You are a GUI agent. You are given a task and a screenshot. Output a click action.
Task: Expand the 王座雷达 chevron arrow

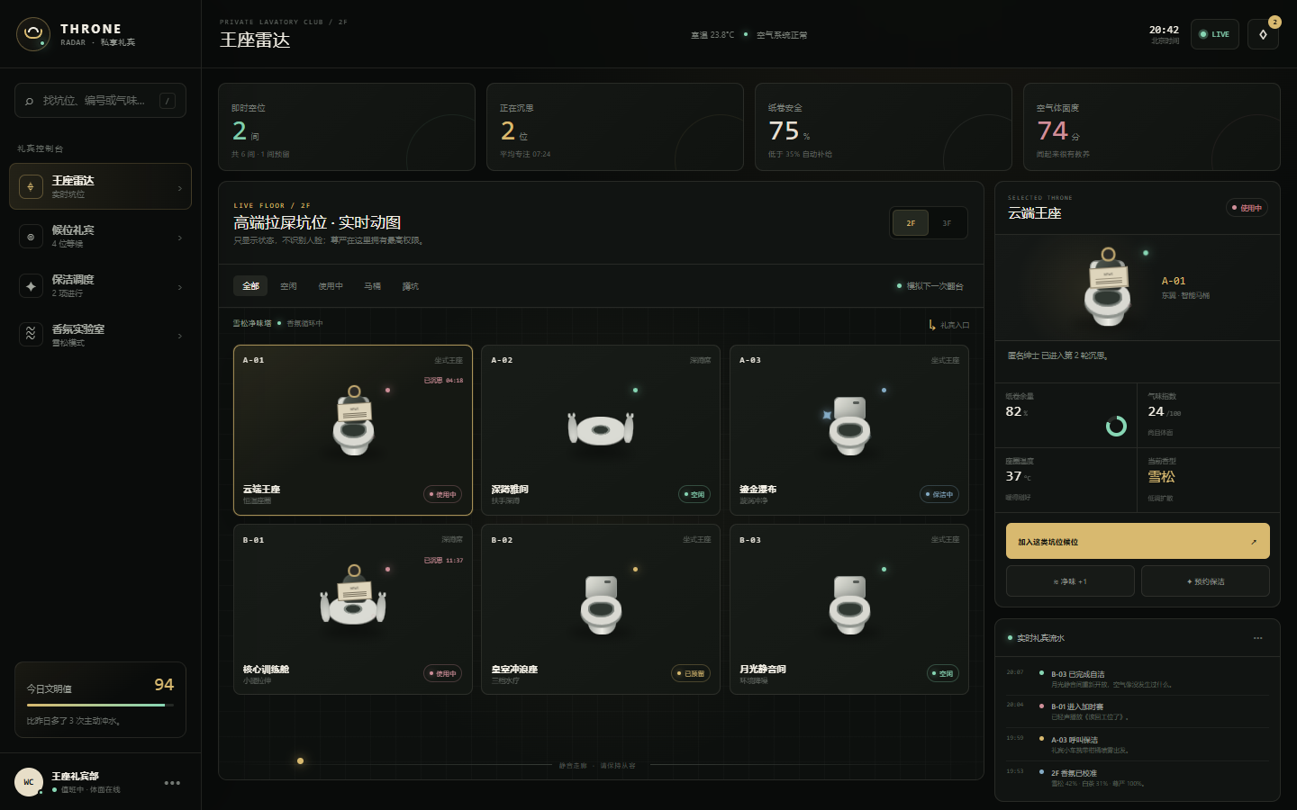(x=180, y=188)
